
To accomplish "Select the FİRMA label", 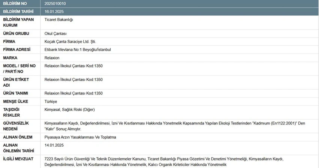I will click(x=9, y=42).
